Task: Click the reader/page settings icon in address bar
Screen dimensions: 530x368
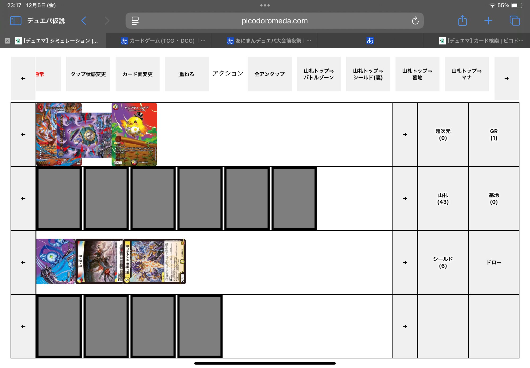Action: [135, 21]
